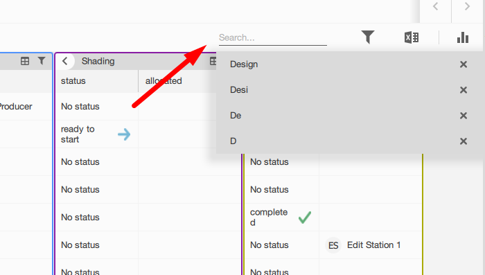485x275 pixels.
Task: Click the completed status with green checkmark
Action: [x=281, y=217]
